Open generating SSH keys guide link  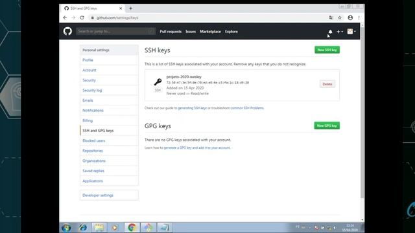pos(192,108)
